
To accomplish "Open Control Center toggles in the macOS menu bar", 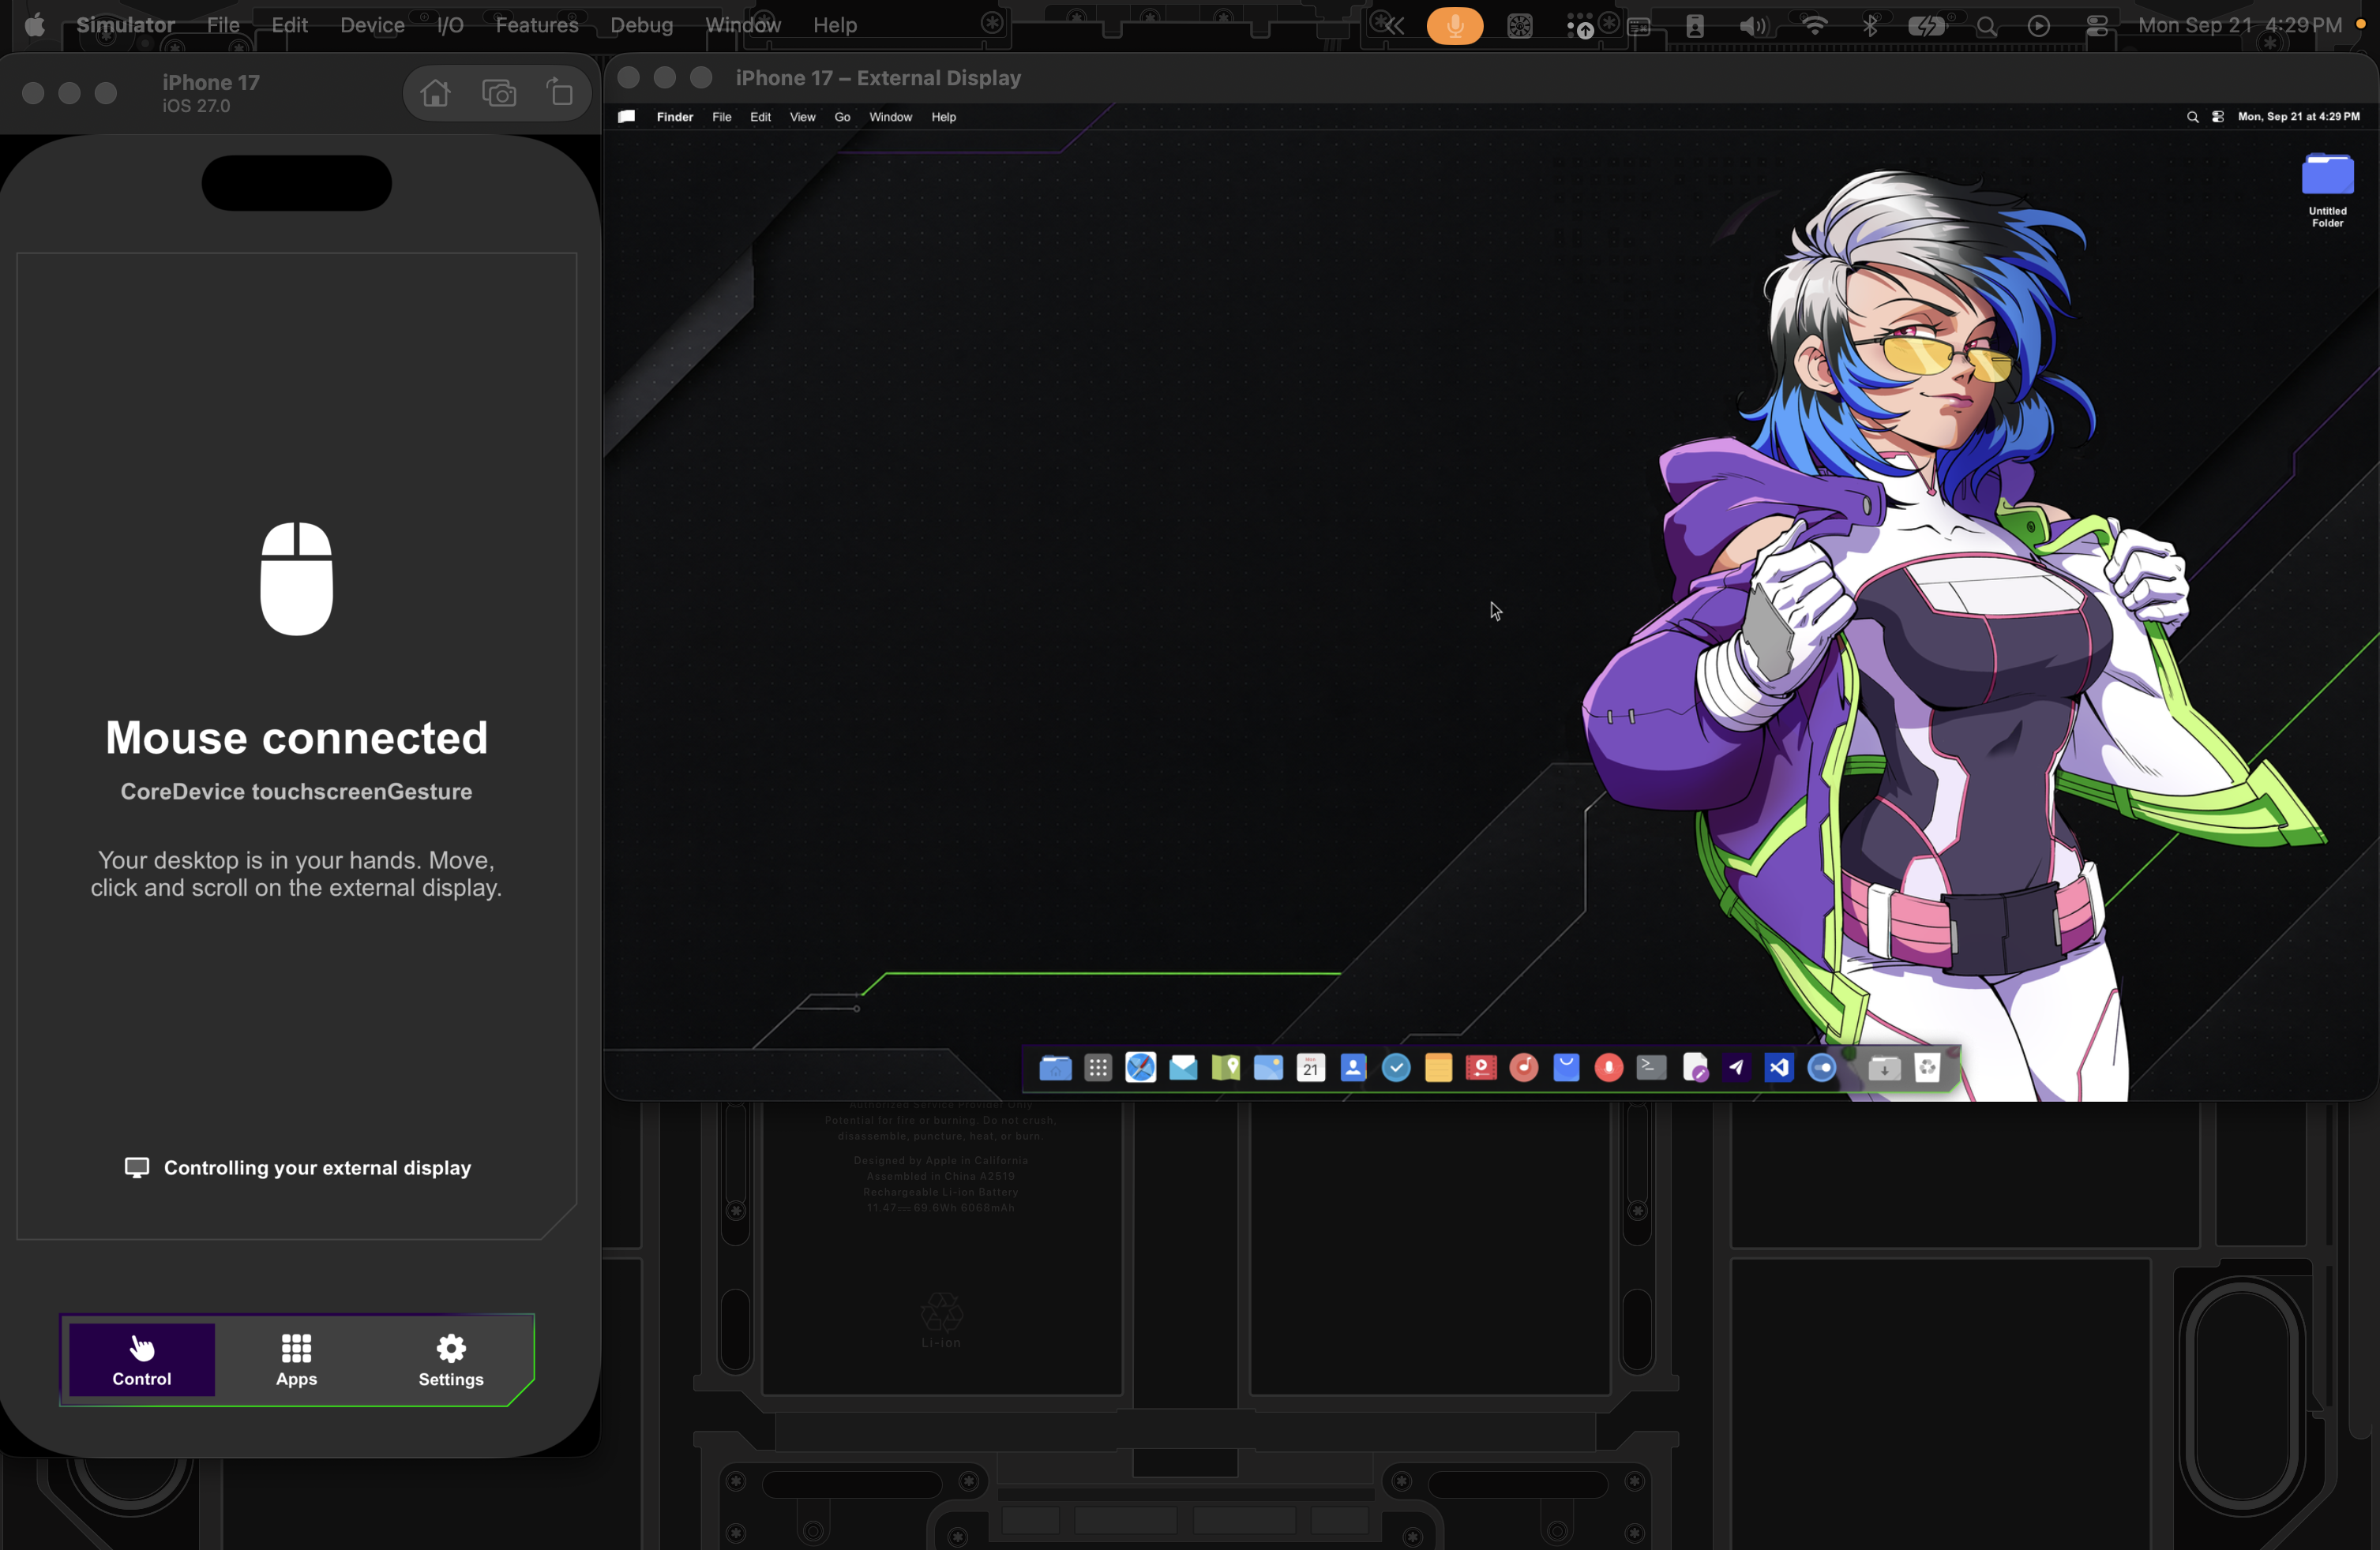I will (2097, 26).
